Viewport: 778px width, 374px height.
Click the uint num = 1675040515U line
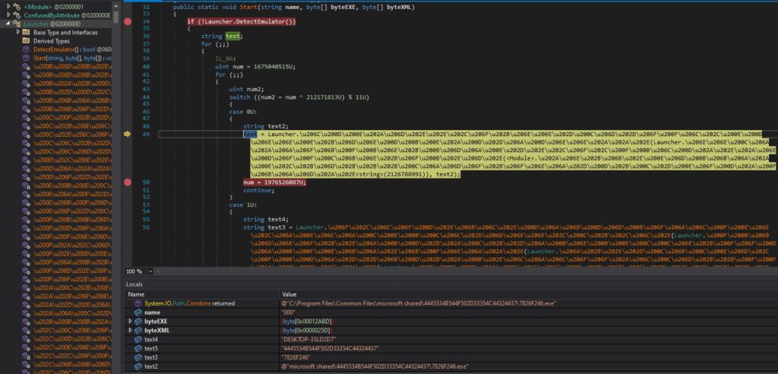(255, 66)
